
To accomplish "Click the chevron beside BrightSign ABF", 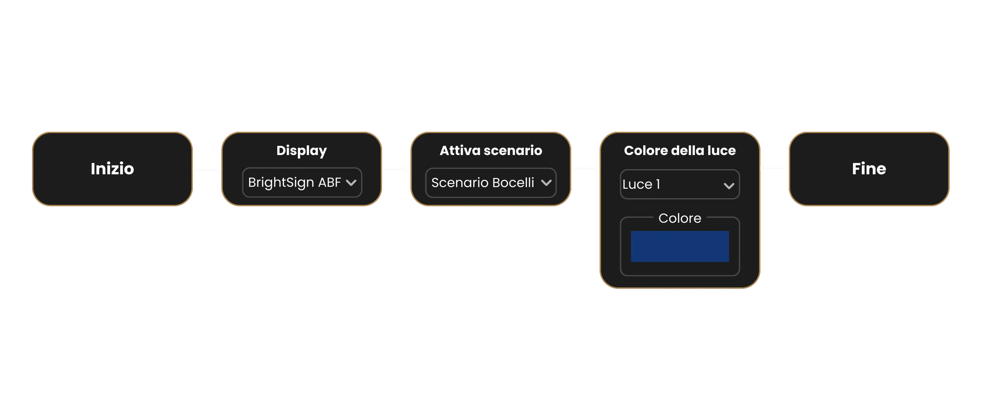I will click(353, 183).
